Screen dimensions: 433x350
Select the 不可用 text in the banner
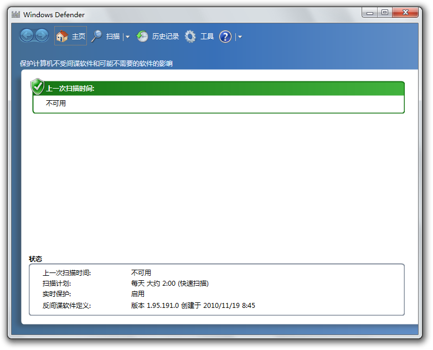click(55, 104)
